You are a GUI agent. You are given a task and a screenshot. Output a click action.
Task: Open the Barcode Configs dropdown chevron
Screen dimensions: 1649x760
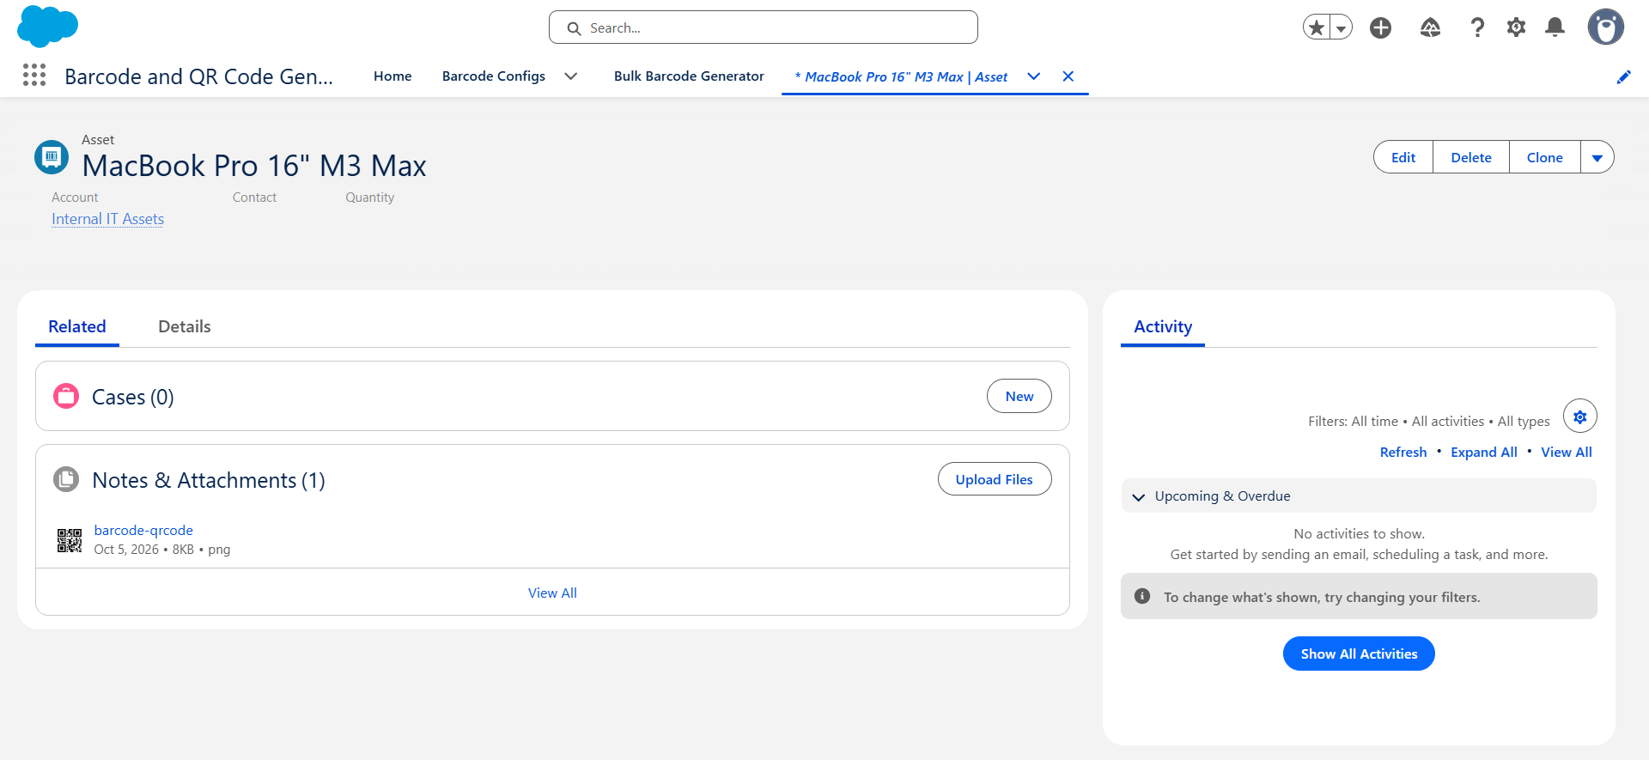pyautogui.click(x=570, y=76)
